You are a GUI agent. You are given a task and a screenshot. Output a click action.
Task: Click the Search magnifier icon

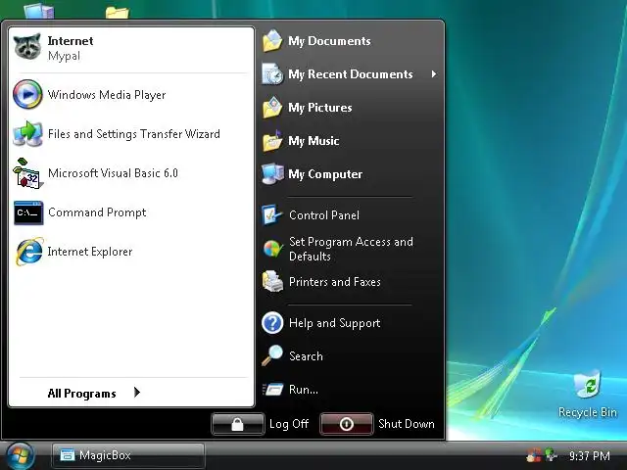click(x=272, y=355)
